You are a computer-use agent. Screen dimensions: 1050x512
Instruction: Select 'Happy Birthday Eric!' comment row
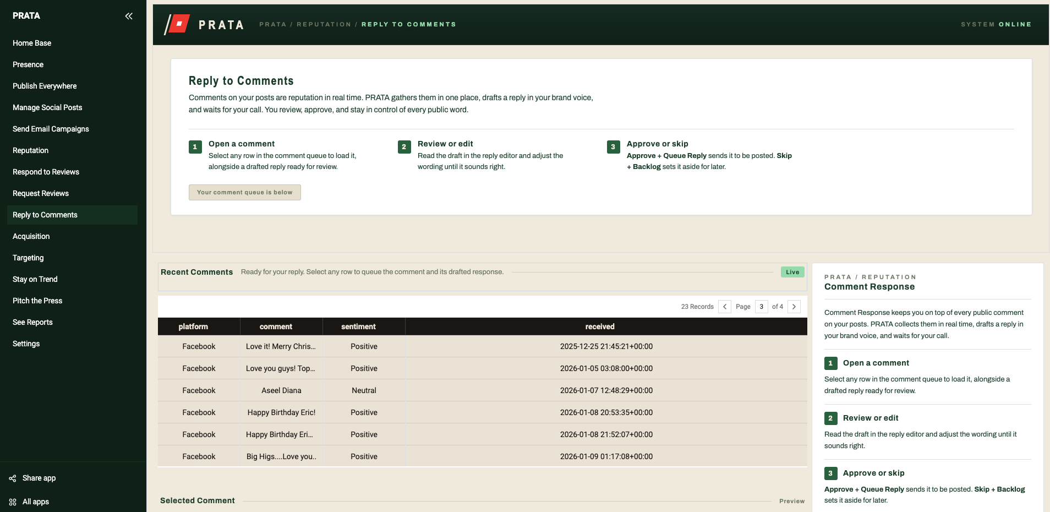point(483,412)
